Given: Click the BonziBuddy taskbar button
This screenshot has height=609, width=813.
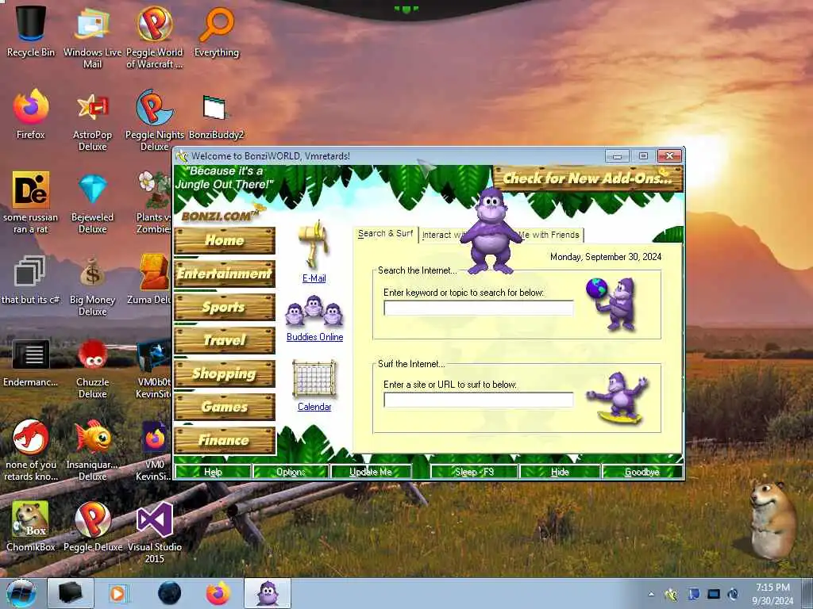Looking at the screenshot, I should pyautogui.click(x=268, y=593).
